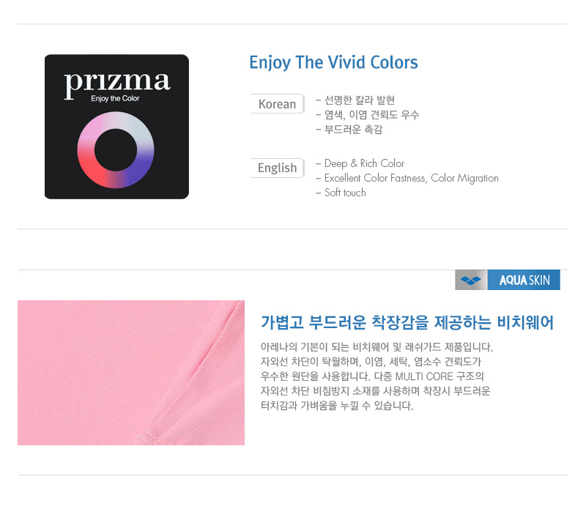Click the pink fabric swatch image
The width and height of the screenshot is (586, 531).
point(131,373)
